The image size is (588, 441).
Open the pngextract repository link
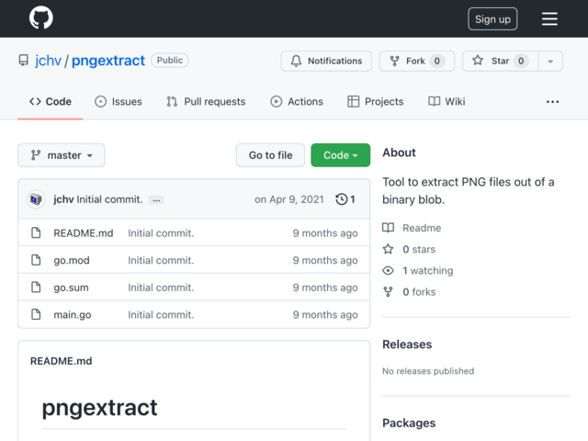tap(108, 61)
